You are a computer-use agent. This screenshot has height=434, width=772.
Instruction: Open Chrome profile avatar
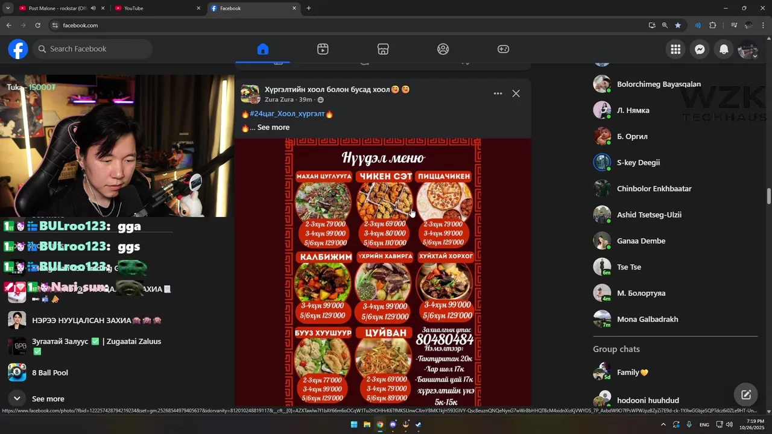coord(748,25)
